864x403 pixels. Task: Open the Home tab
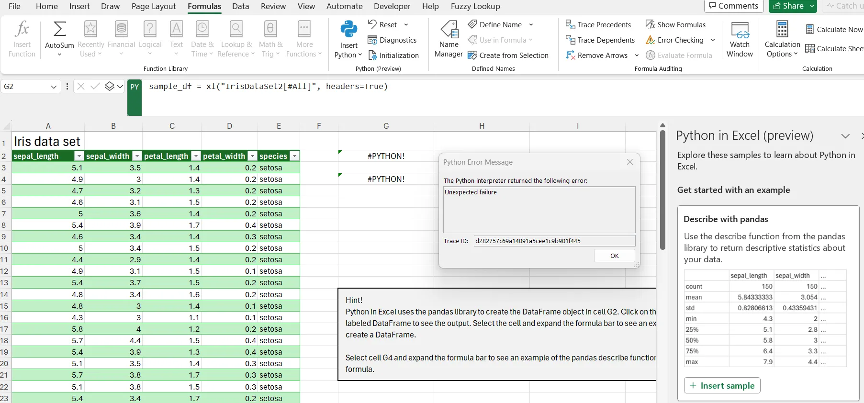(47, 6)
